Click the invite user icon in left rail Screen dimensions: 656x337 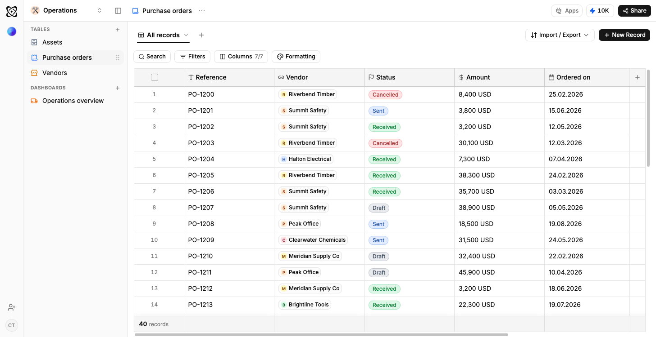point(12,307)
